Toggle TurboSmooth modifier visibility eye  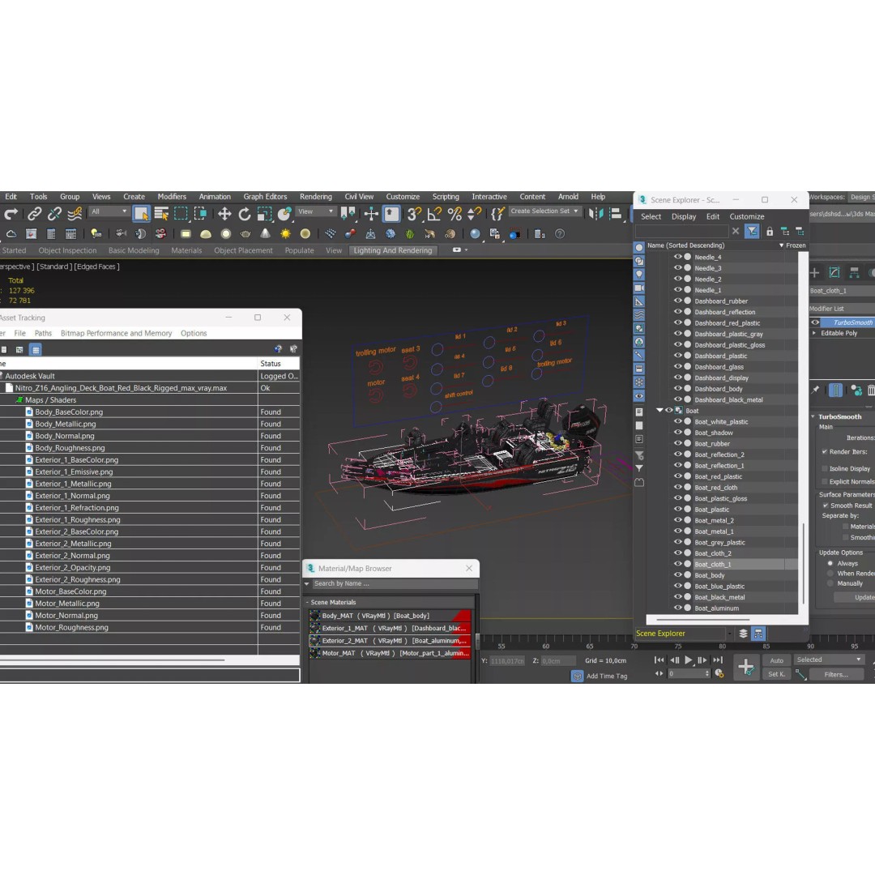pos(815,322)
